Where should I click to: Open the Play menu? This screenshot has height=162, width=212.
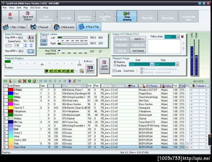[25, 8]
